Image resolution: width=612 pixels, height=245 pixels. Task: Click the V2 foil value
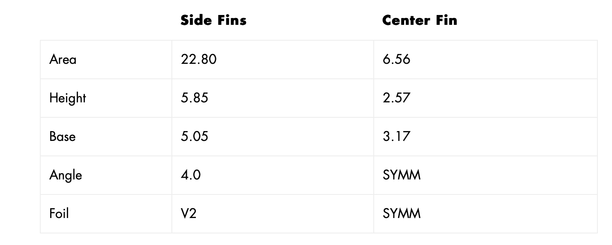point(189,213)
